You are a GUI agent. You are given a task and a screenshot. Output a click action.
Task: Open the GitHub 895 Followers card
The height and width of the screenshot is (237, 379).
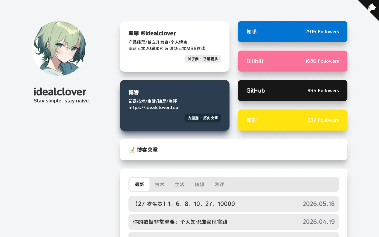click(x=293, y=91)
